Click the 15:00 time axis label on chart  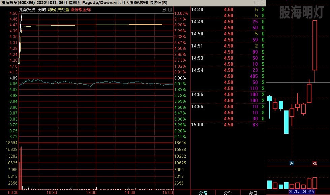pyautogui.click(x=168, y=193)
